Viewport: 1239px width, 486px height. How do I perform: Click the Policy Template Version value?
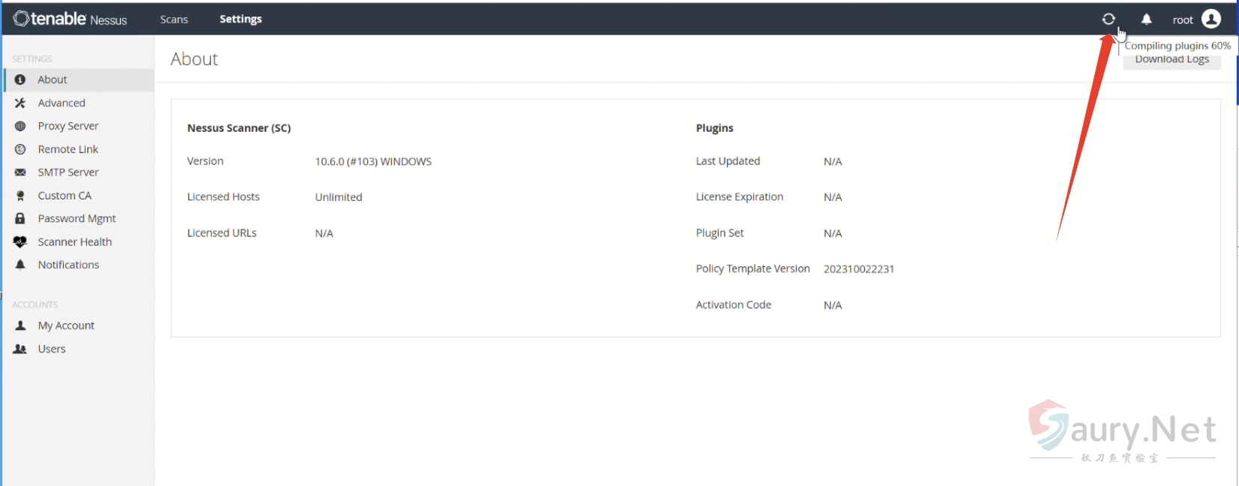click(858, 269)
